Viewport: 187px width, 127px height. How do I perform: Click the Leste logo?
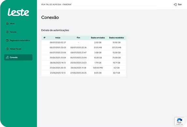(18, 12)
